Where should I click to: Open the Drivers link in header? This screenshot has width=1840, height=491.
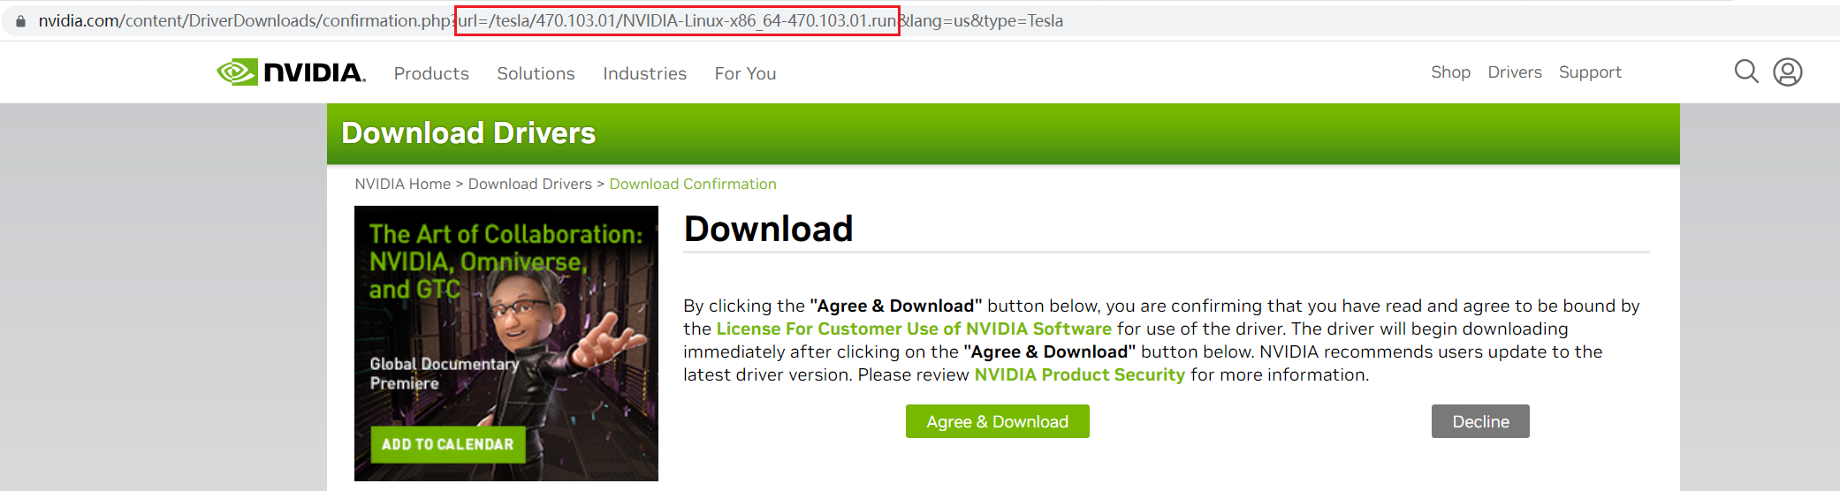pyautogui.click(x=1515, y=72)
